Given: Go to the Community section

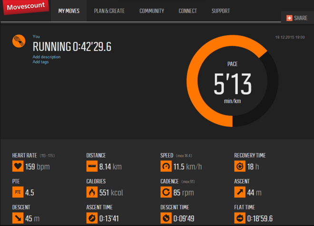Looking at the screenshot, I should point(152,11).
